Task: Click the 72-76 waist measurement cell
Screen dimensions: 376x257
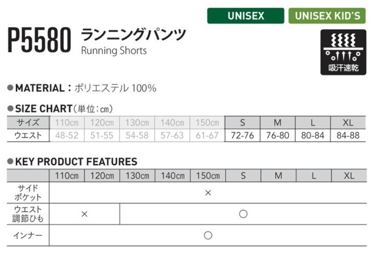Action: click(x=242, y=136)
